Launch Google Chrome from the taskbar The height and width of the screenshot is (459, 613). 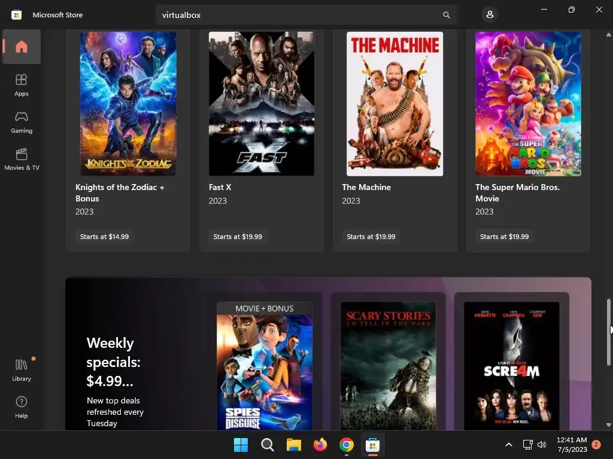click(x=347, y=445)
